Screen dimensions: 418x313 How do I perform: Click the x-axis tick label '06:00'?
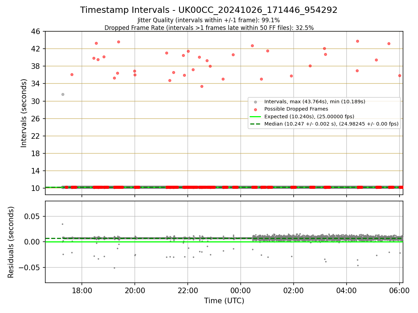pyautogui.click(x=399, y=290)
